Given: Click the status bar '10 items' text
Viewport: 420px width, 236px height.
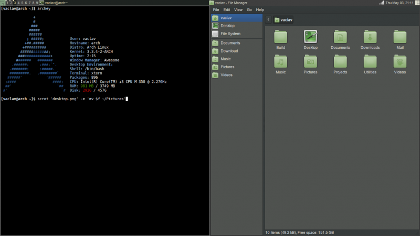Looking at the screenshot, I should (x=299, y=232).
